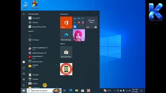Click the # letter header in app list
The image size is (166, 93).
(30, 36)
